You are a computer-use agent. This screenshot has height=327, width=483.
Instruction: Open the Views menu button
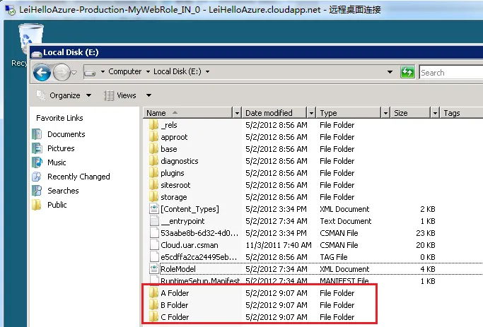120,95
